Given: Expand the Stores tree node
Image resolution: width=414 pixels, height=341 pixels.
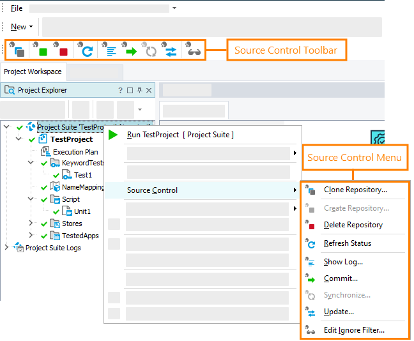Looking at the screenshot, I should 31,223.
